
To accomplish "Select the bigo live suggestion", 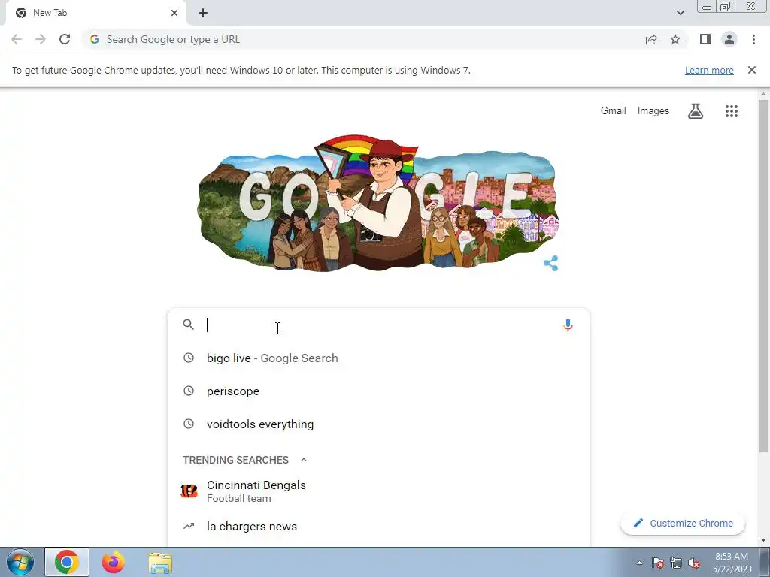I will [378, 358].
